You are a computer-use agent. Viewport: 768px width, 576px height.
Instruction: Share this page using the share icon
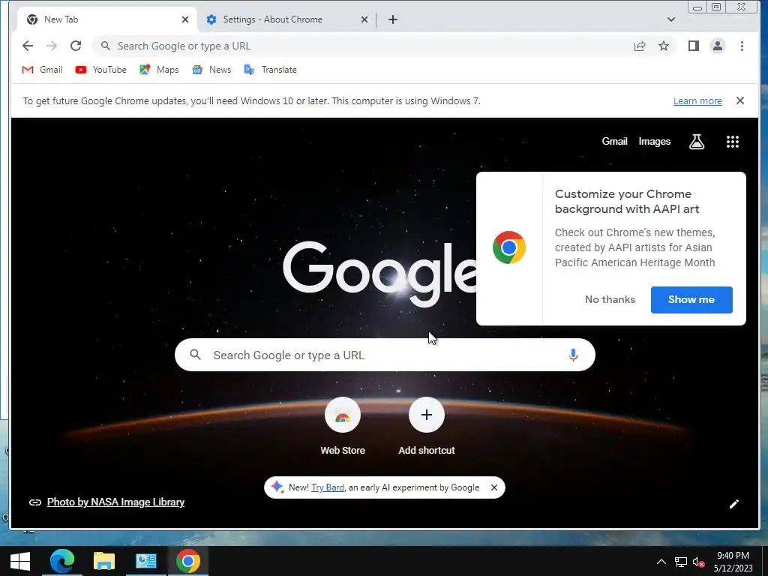click(640, 46)
